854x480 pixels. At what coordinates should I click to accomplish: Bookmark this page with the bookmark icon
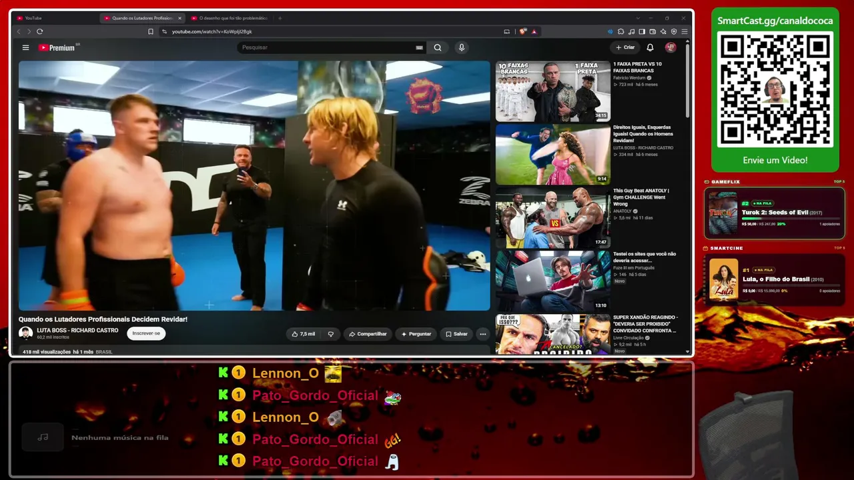pyautogui.click(x=151, y=31)
